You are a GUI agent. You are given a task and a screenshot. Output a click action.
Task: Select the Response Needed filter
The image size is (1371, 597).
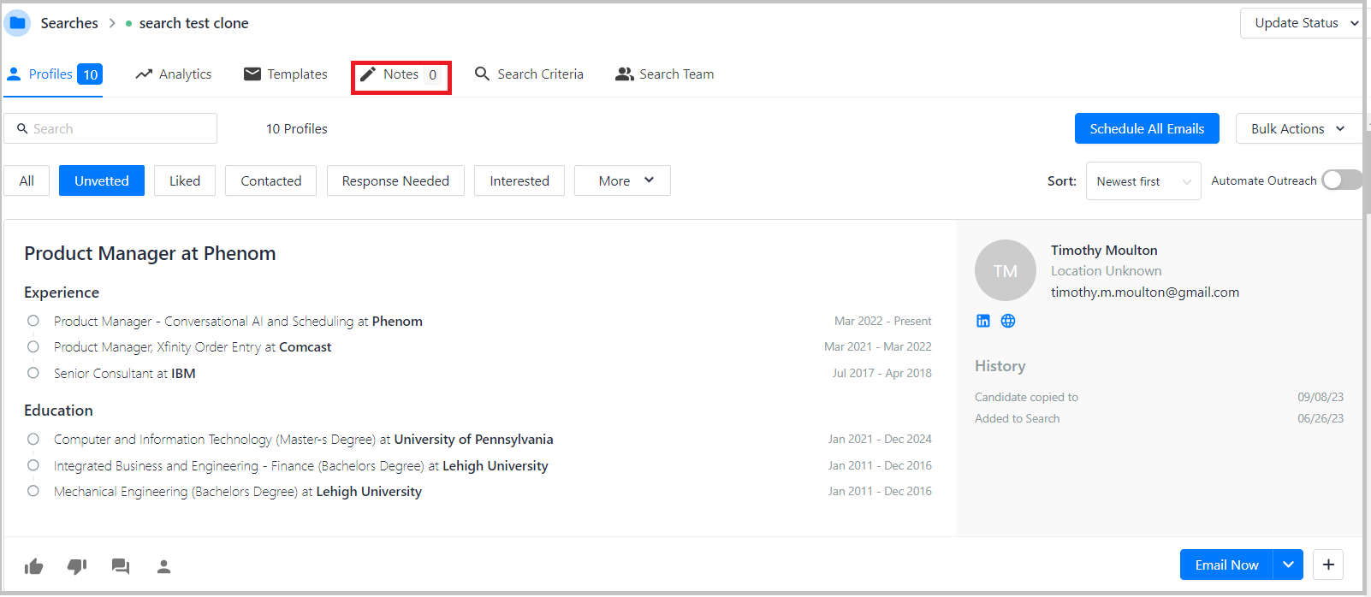395,180
